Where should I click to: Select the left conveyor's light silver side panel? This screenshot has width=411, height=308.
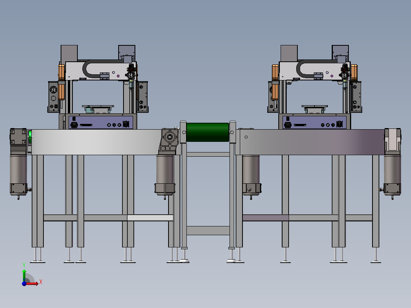coord(96,142)
